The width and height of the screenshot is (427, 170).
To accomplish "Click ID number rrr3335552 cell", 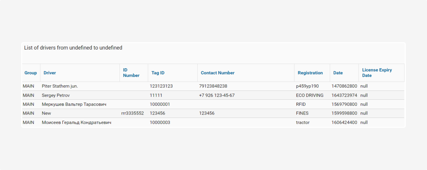I will tap(132, 113).
